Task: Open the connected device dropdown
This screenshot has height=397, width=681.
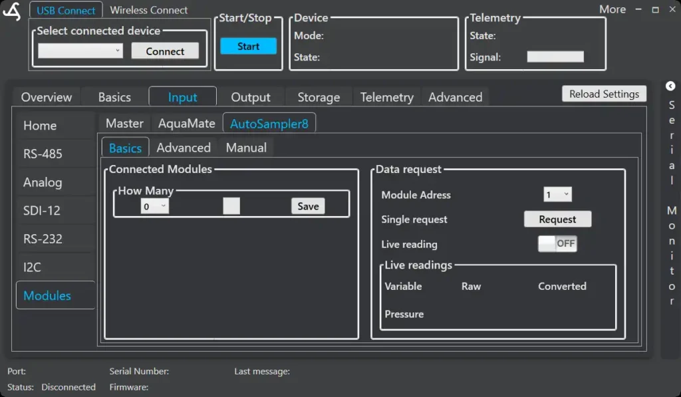Action: coord(80,51)
